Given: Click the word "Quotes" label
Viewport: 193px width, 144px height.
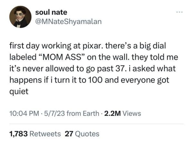Looking at the screenshot, I should (87, 134).
